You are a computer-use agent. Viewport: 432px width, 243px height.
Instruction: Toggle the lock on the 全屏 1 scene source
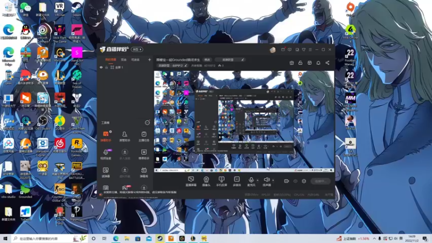tap(106, 67)
